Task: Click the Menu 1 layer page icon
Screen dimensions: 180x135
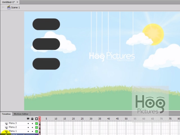Action: pos(6,131)
